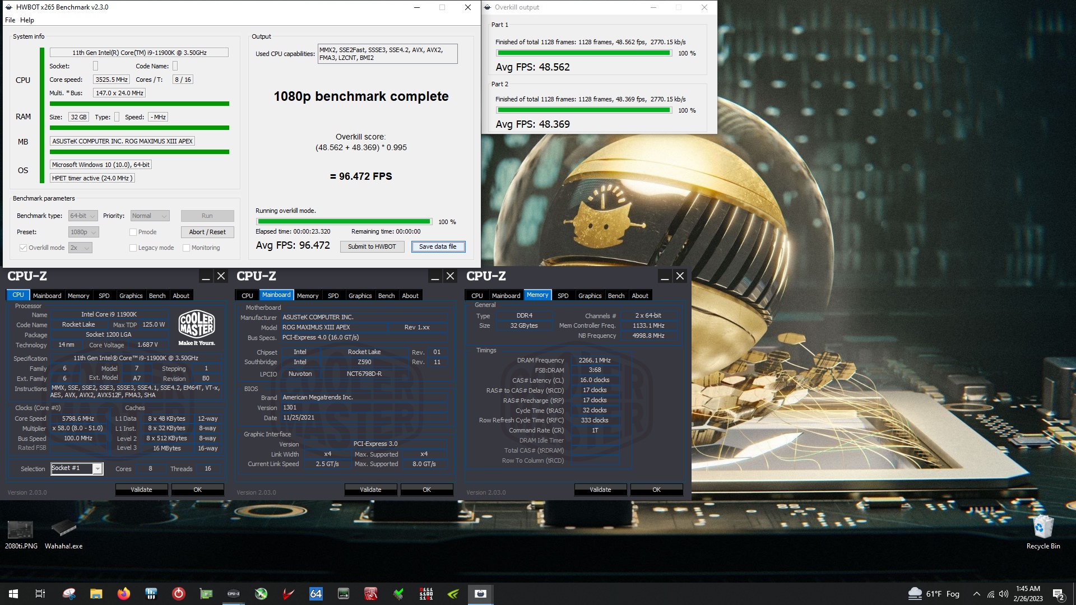
Task: Switch to CPU-Z via taskbar icon
Action: coord(234,594)
